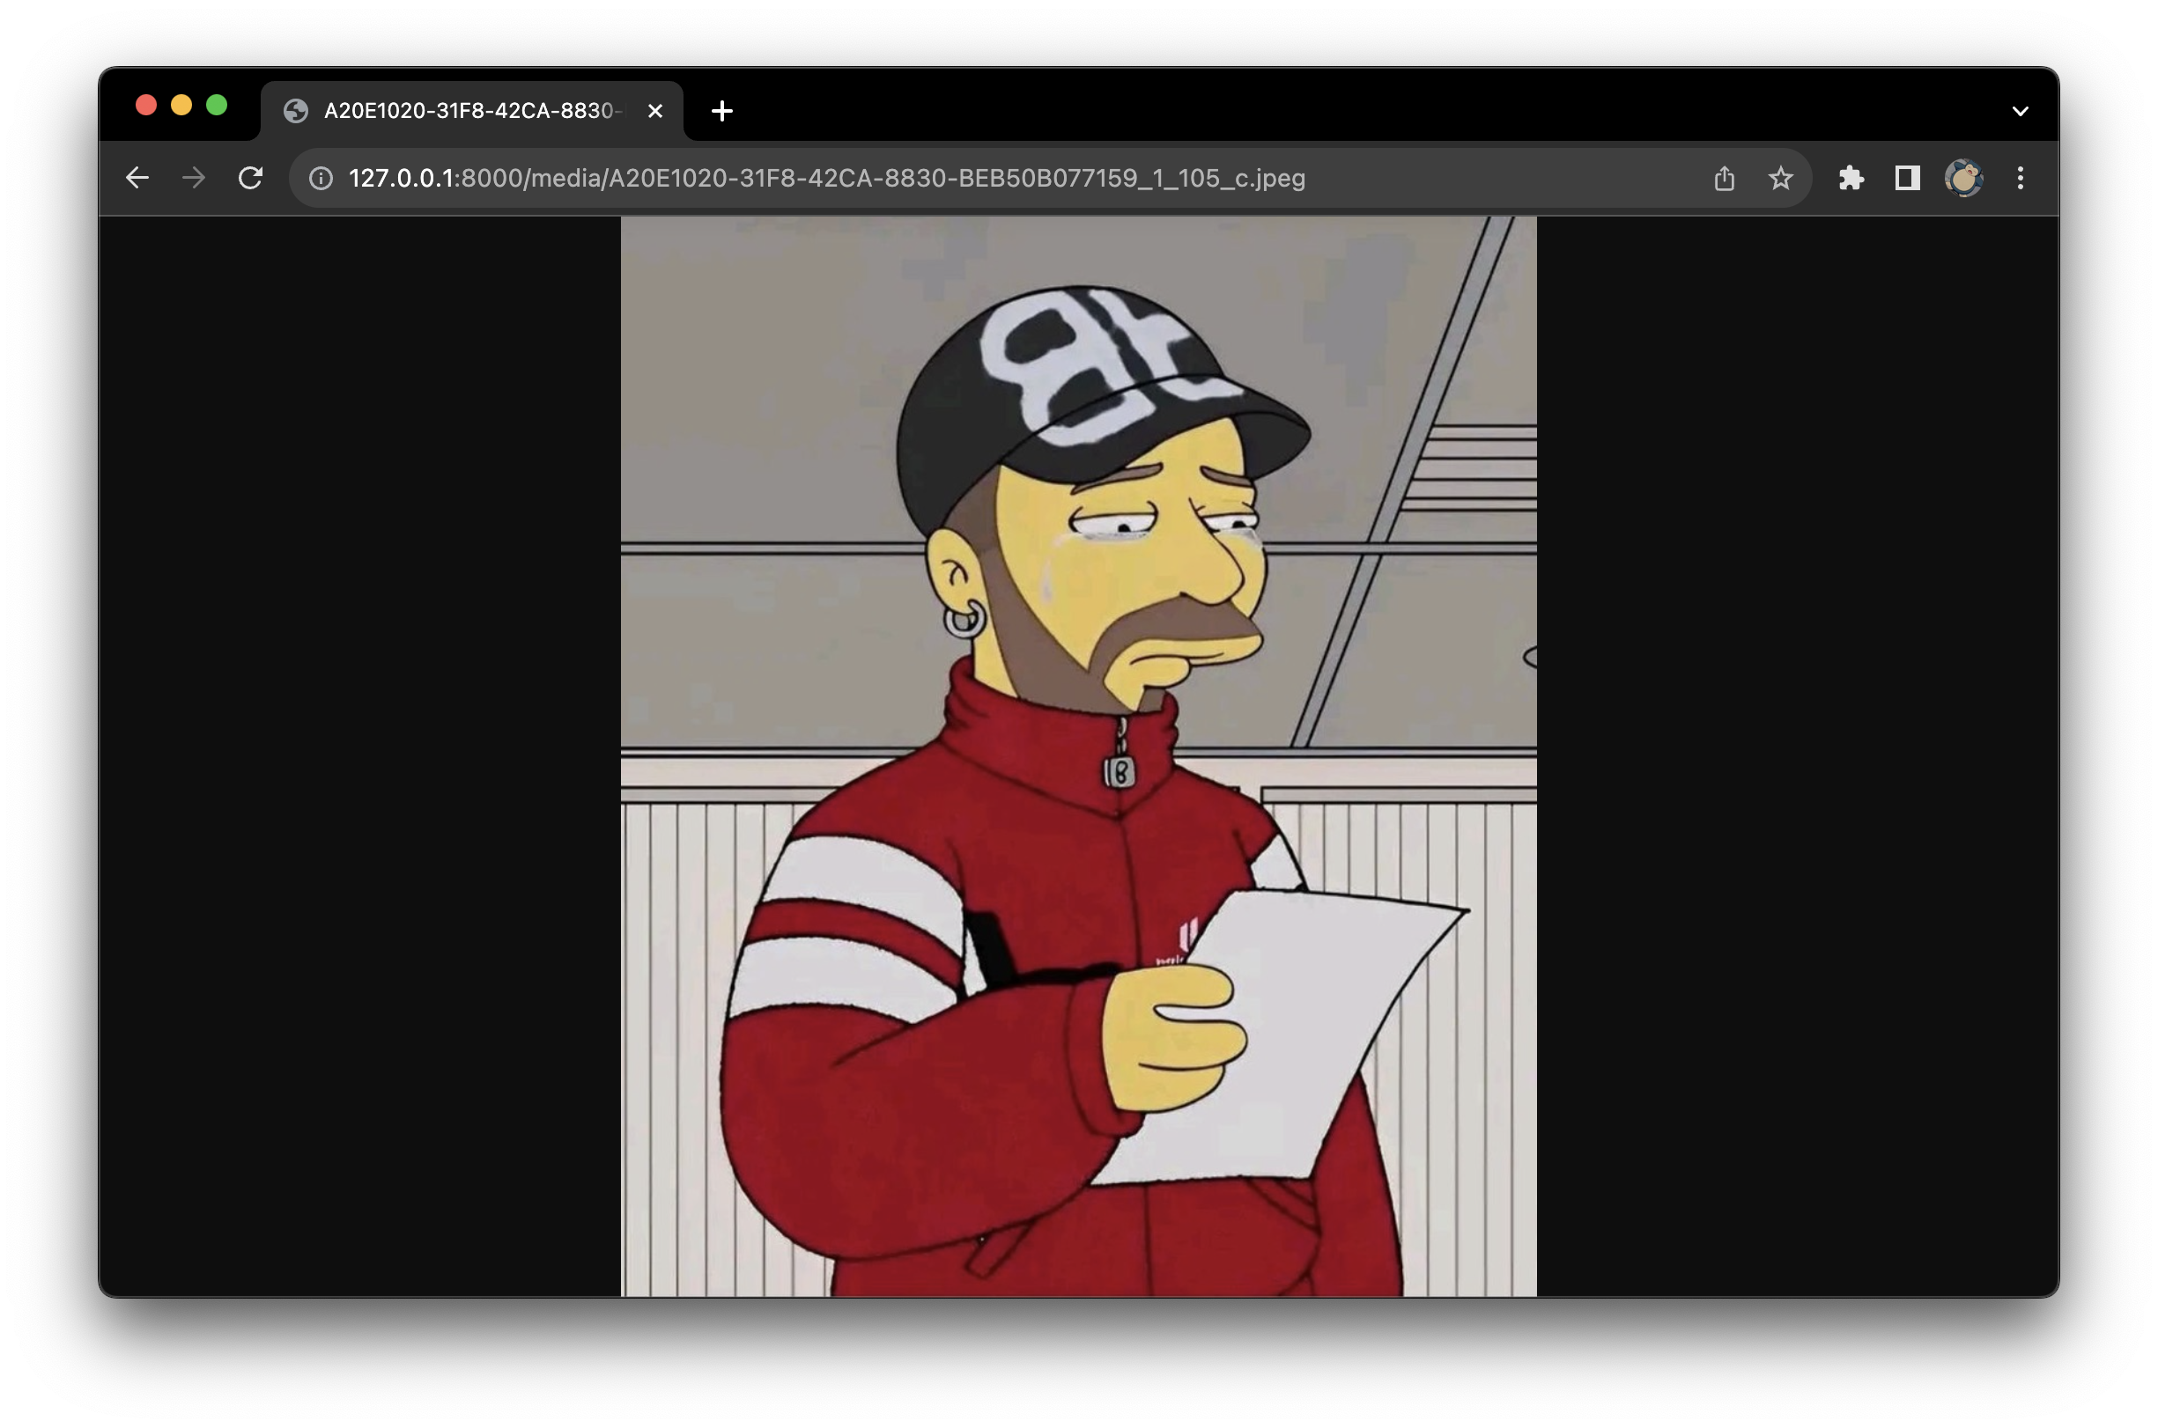This screenshot has width=2158, height=1428.
Task: Expand the tab search dropdown chevron
Action: coord(2020,111)
